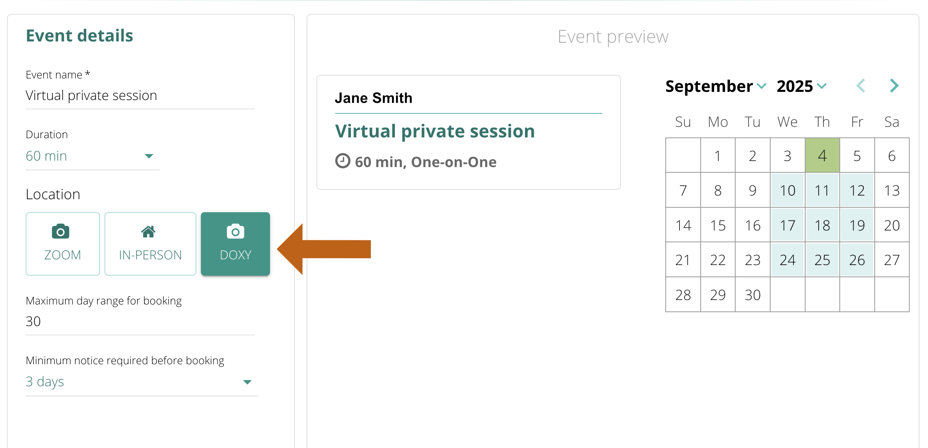This screenshot has height=448, width=928.
Task: Toggle the ZOOM location option
Action: [63, 244]
